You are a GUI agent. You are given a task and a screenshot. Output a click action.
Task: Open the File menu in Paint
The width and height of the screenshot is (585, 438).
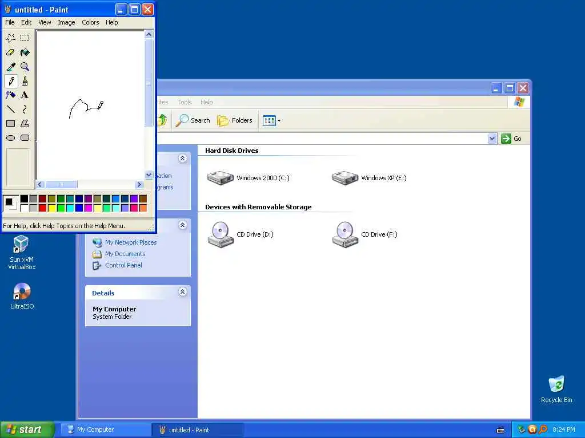click(10, 22)
